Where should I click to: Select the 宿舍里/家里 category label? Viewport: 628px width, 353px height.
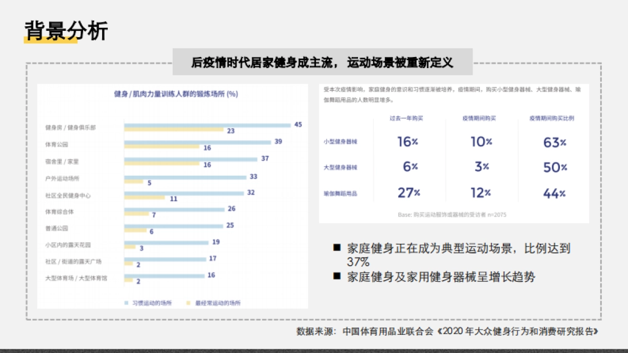[62, 162]
